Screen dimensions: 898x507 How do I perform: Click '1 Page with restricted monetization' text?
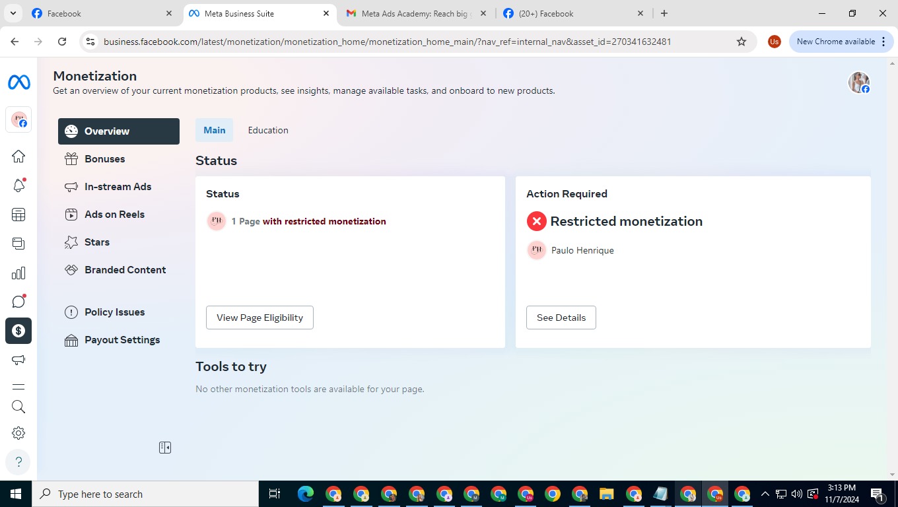point(308,221)
